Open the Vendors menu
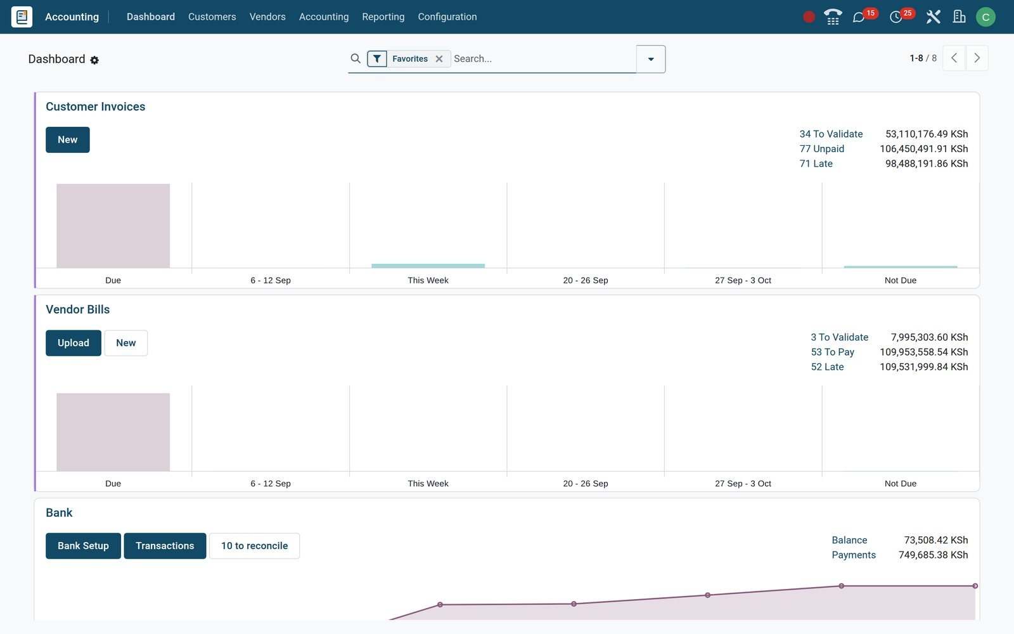This screenshot has height=634, width=1014. point(267,17)
